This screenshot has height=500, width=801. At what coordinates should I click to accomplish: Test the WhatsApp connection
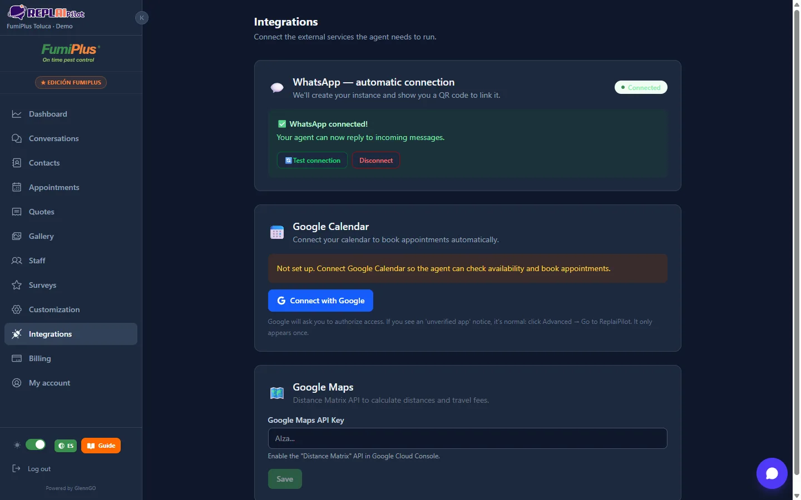[x=312, y=160]
